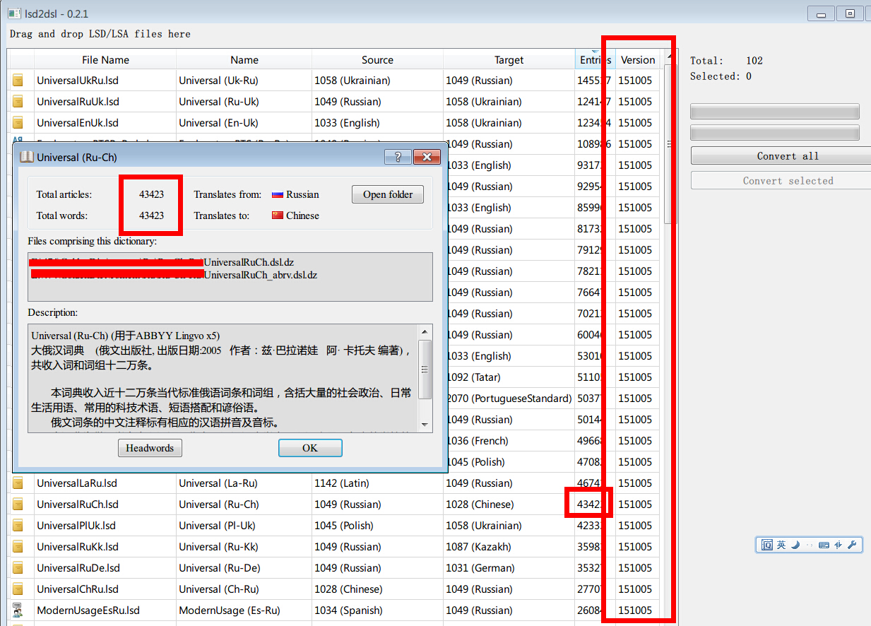The height and width of the screenshot is (626, 871).
Task: Toggle the moon half-width icon on the input method bar
Action: pyautogui.click(x=795, y=545)
